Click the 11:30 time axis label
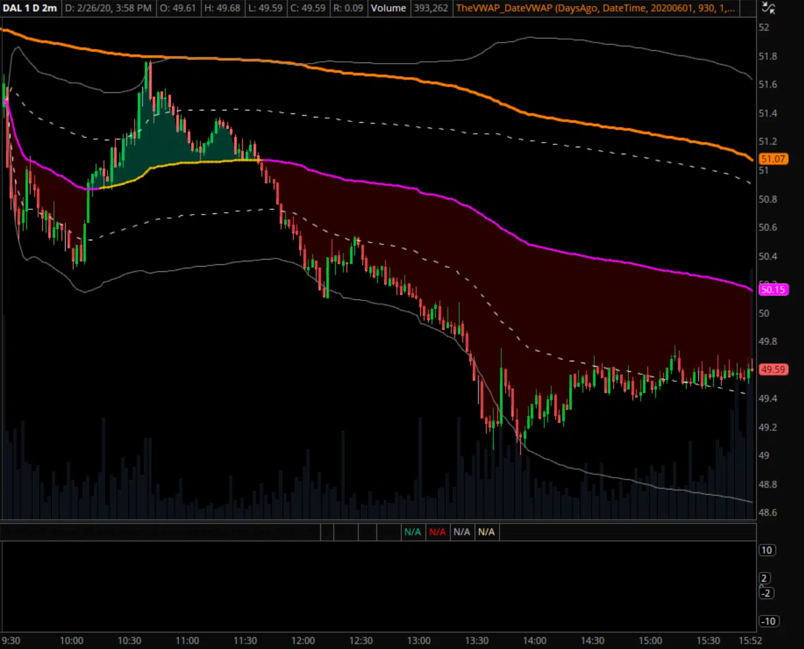The width and height of the screenshot is (804, 649). [x=245, y=641]
